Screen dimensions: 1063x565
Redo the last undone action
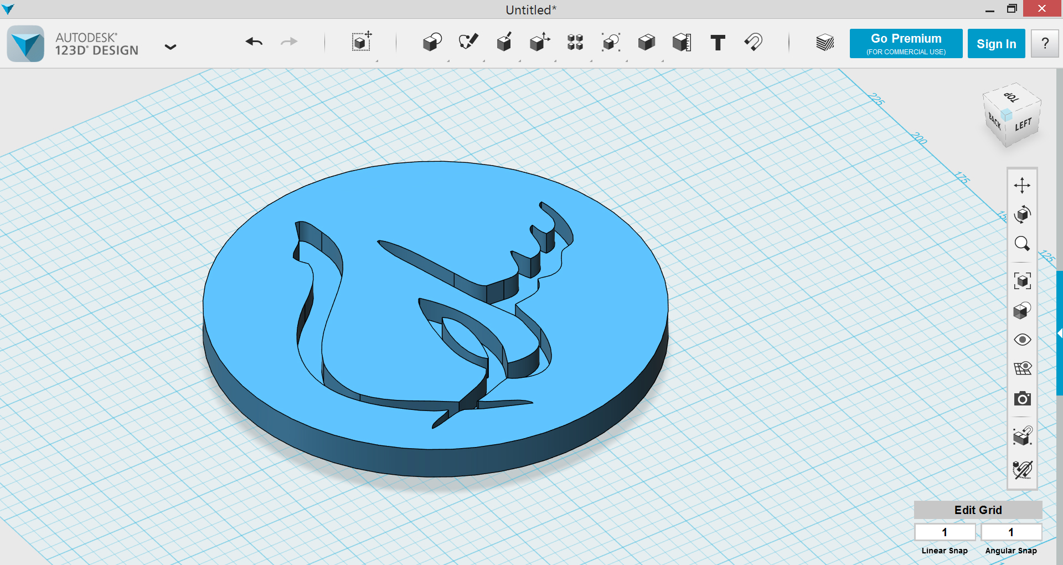[x=289, y=42]
